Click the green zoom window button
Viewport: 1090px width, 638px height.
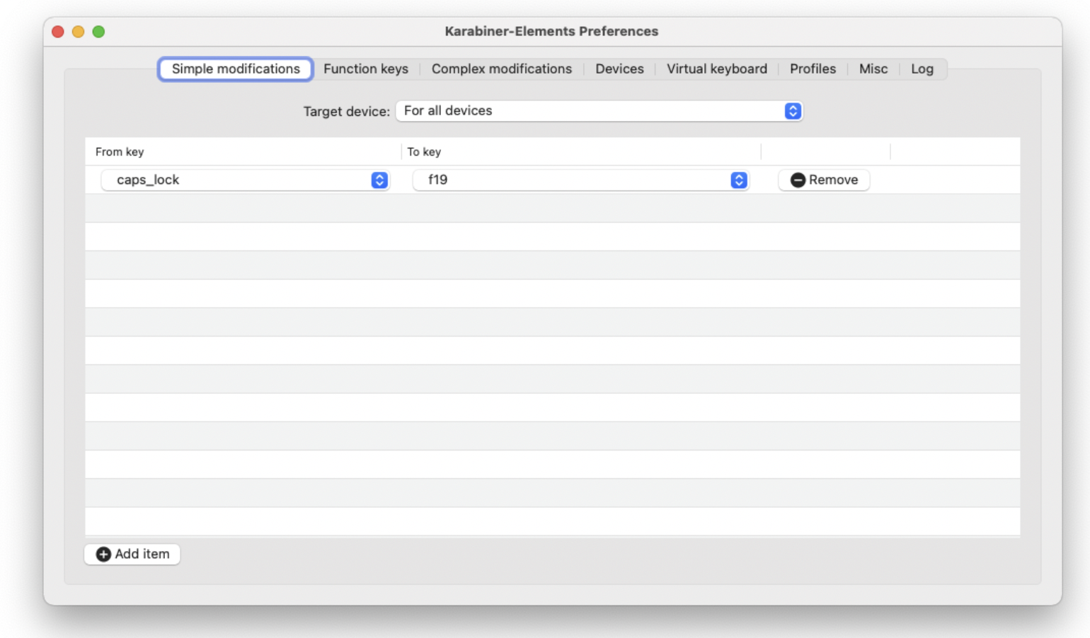[99, 31]
